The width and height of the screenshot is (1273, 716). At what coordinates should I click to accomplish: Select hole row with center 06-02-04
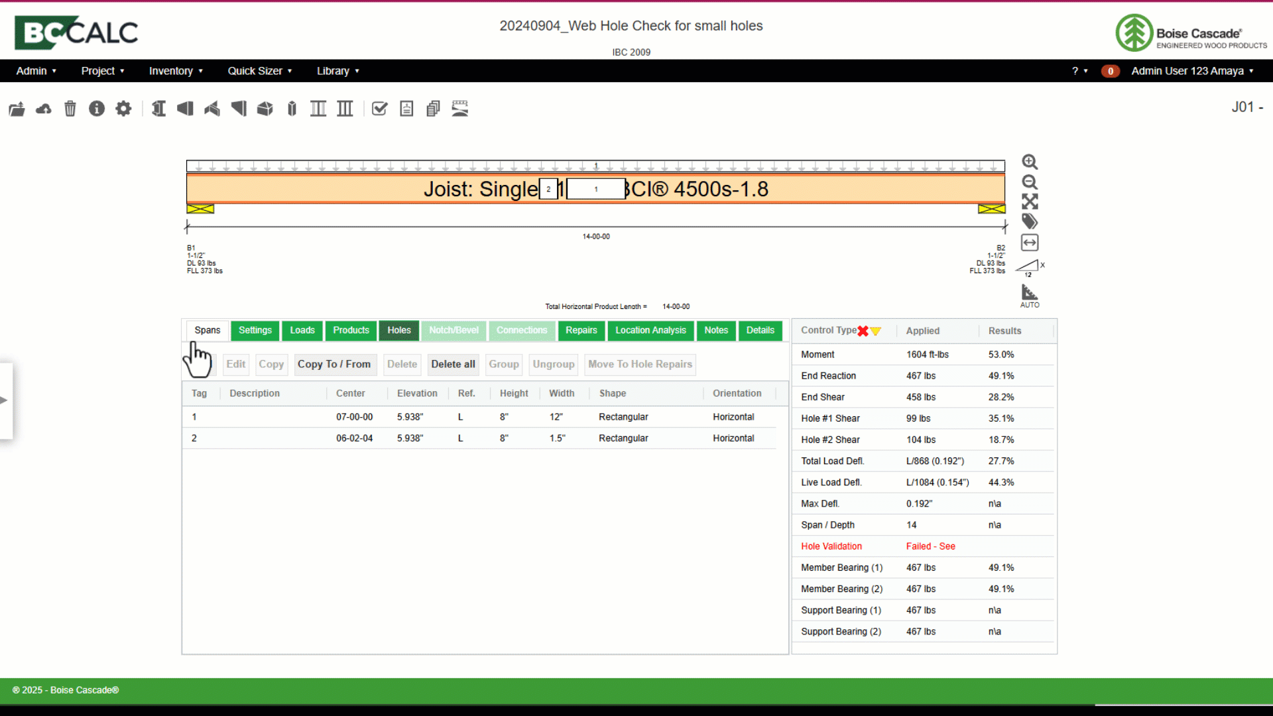coord(479,438)
